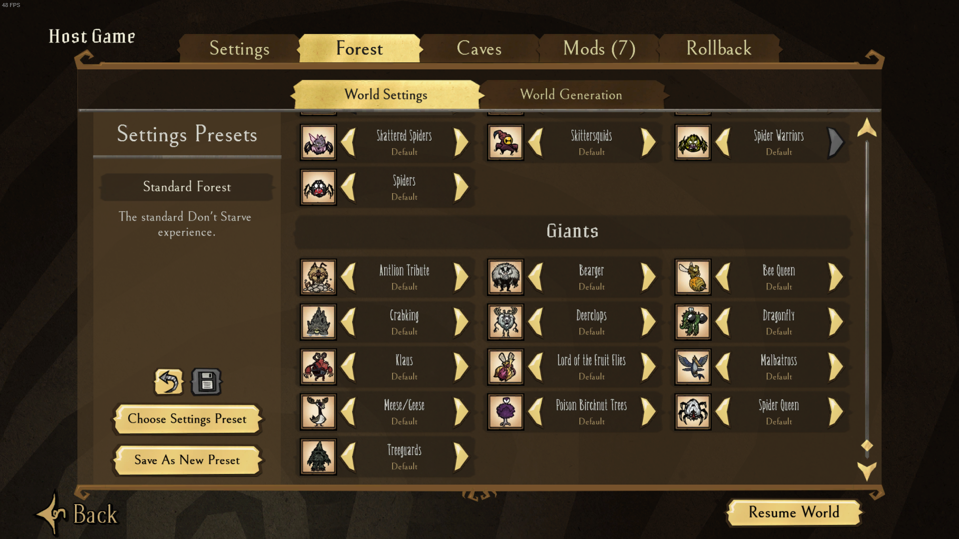Click the scrollbar down arrow
Image resolution: width=959 pixels, height=539 pixels.
[x=867, y=470]
